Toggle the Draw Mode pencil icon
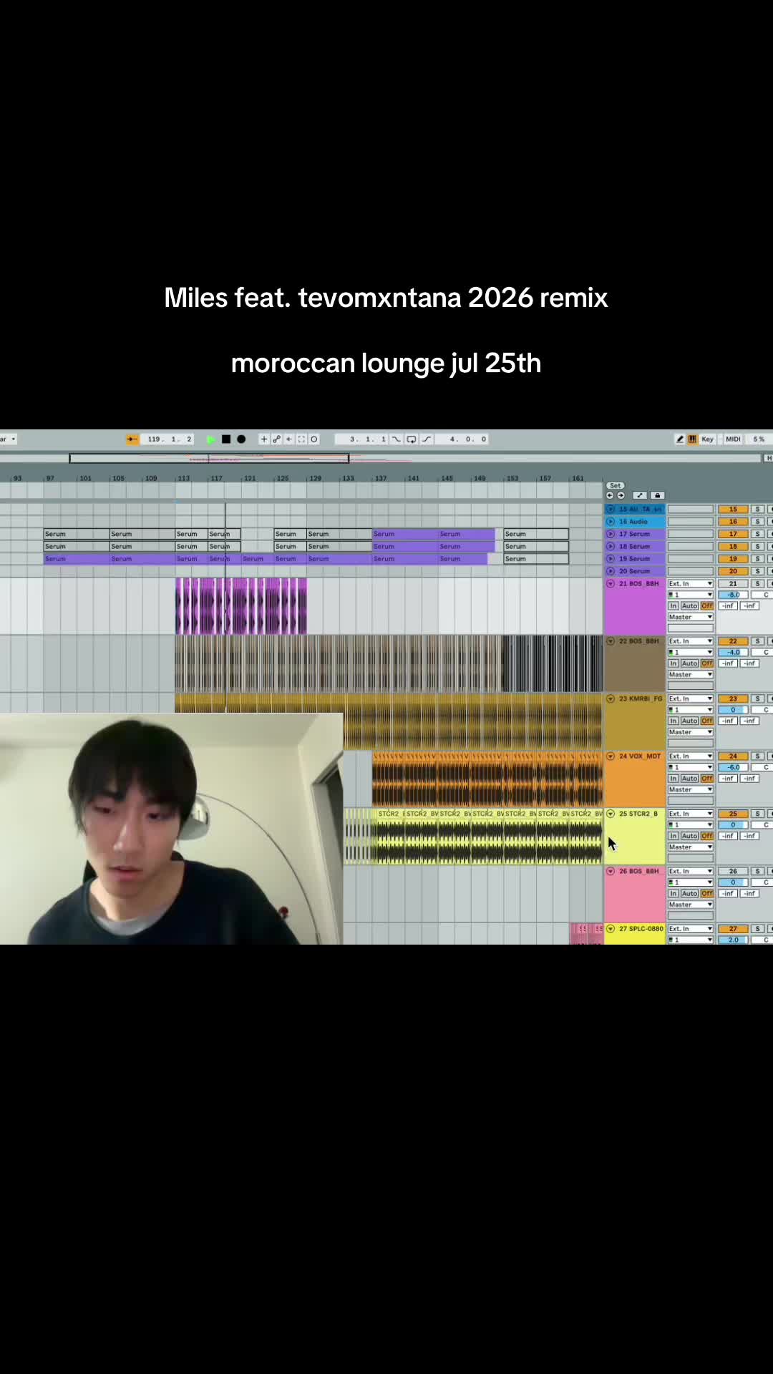Image resolution: width=773 pixels, height=1374 pixels. [680, 439]
